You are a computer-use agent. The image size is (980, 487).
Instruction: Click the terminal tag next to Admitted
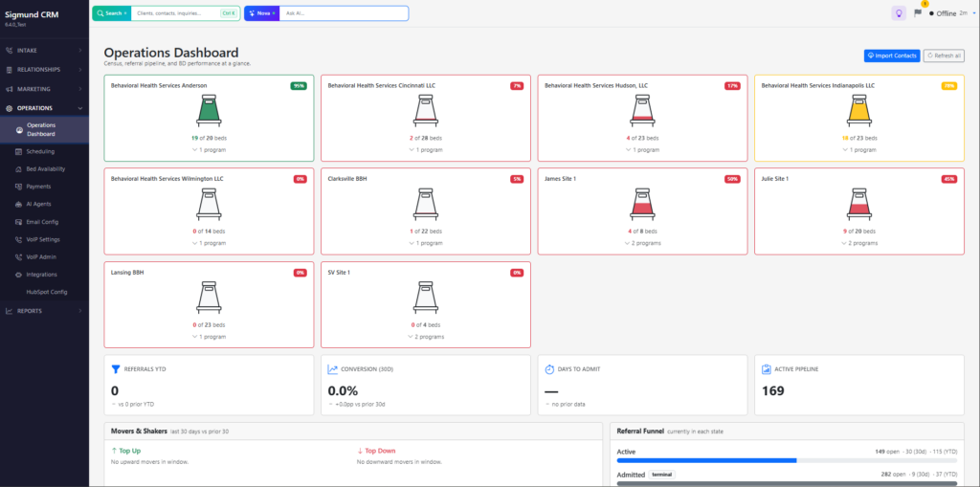tap(662, 475)
